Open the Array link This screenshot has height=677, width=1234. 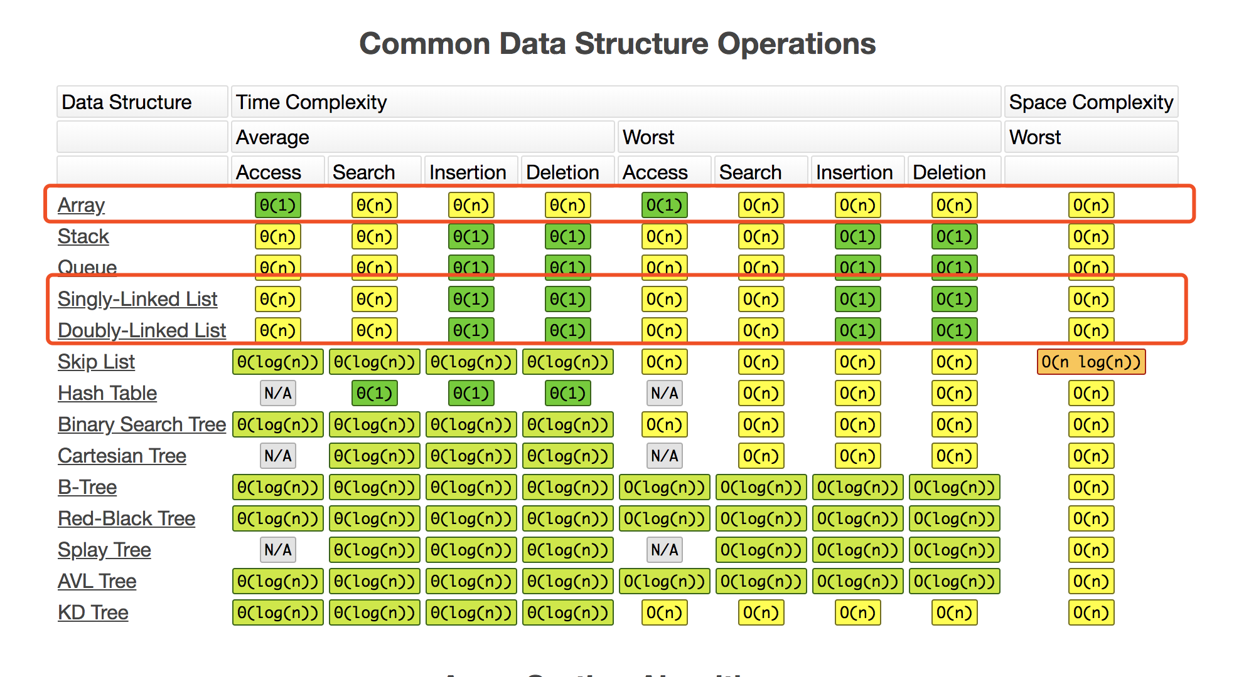[x=81, y=205]
